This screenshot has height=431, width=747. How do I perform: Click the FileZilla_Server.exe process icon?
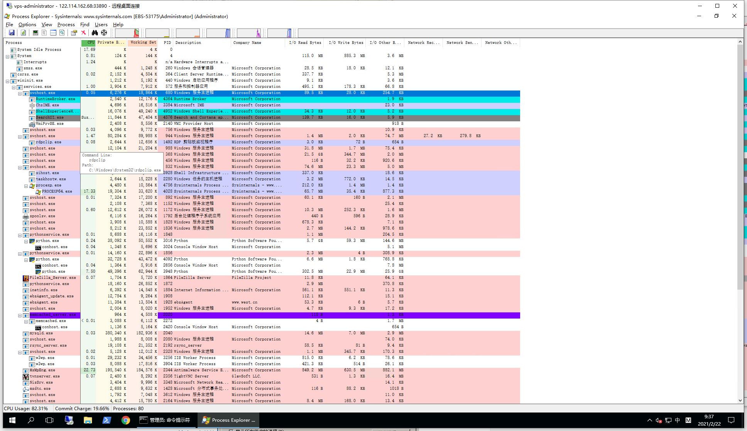(x=26, y=278)
